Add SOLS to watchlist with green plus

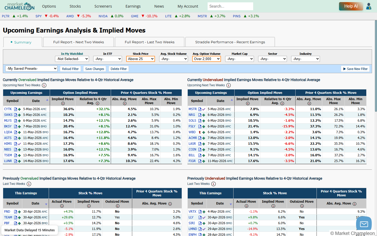(204, 121)
